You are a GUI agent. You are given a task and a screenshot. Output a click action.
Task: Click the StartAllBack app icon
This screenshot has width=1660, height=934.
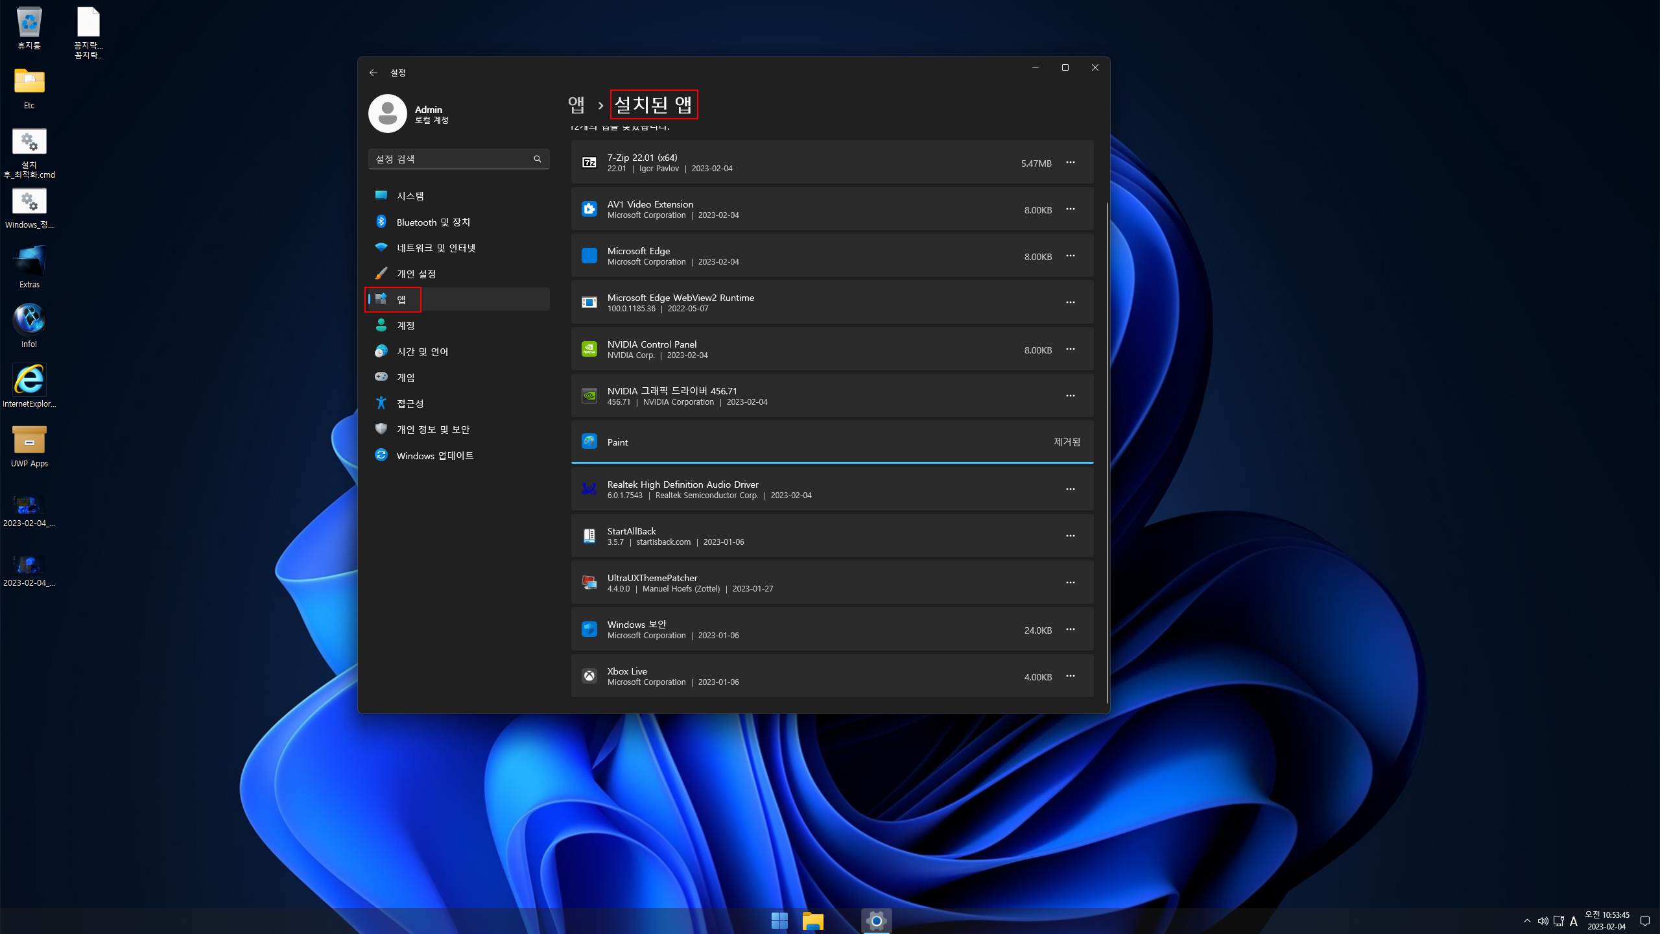[589, 536]
